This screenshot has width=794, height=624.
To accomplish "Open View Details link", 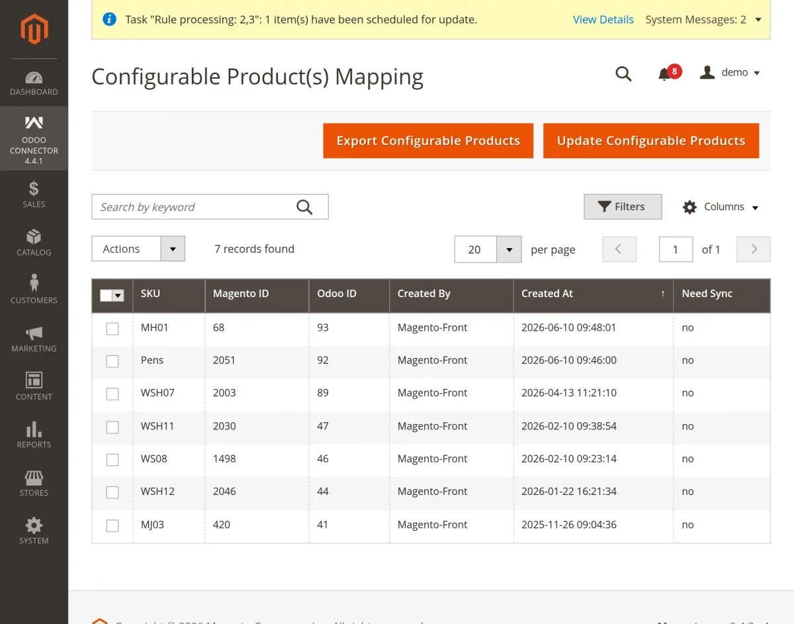I will [x=603, y=20].
